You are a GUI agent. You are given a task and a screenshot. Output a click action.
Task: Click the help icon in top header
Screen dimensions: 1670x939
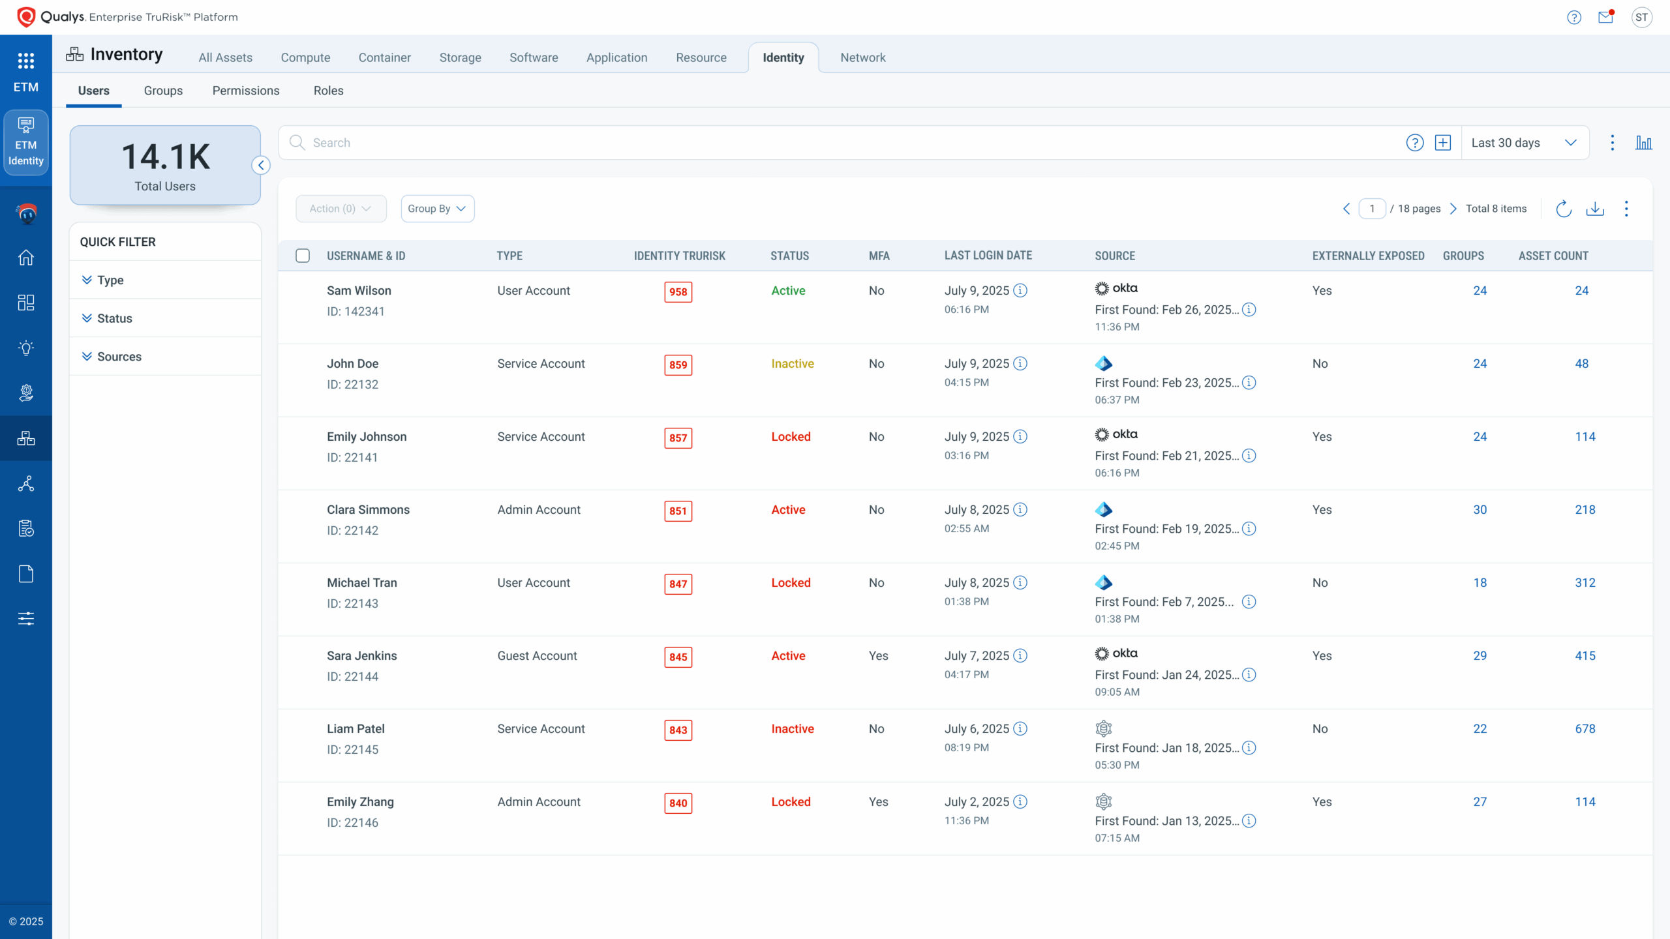pos(1574,18)
